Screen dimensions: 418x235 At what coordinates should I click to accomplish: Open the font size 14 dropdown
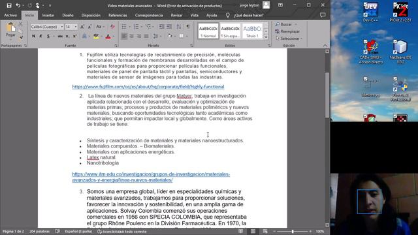(76, 27)
